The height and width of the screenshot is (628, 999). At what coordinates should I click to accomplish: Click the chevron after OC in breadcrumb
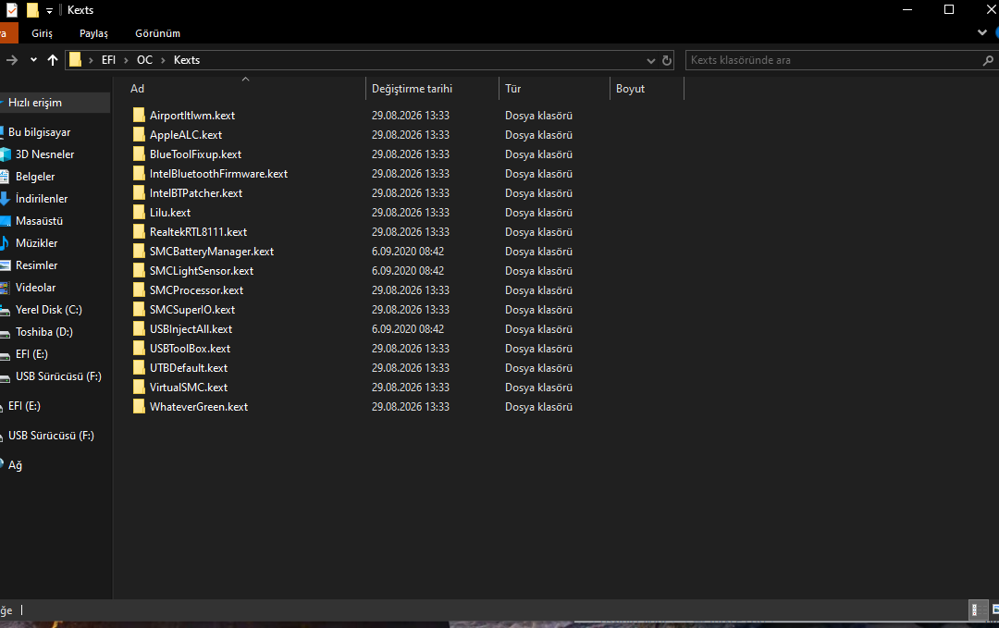point(163,60)
